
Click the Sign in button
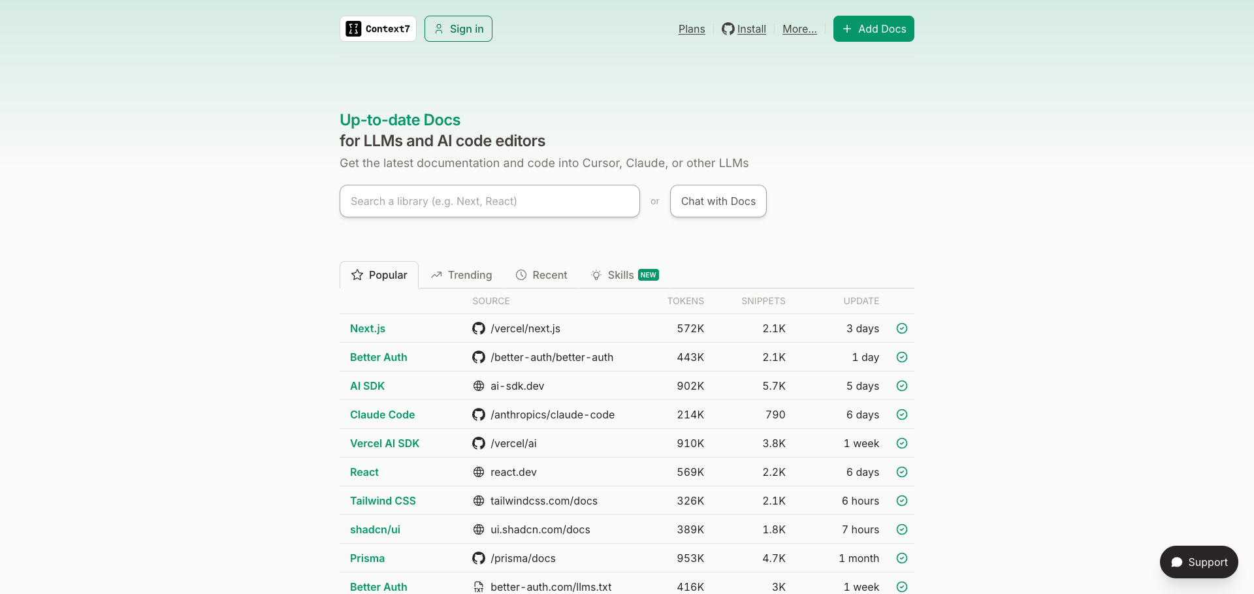pos(458,29)
